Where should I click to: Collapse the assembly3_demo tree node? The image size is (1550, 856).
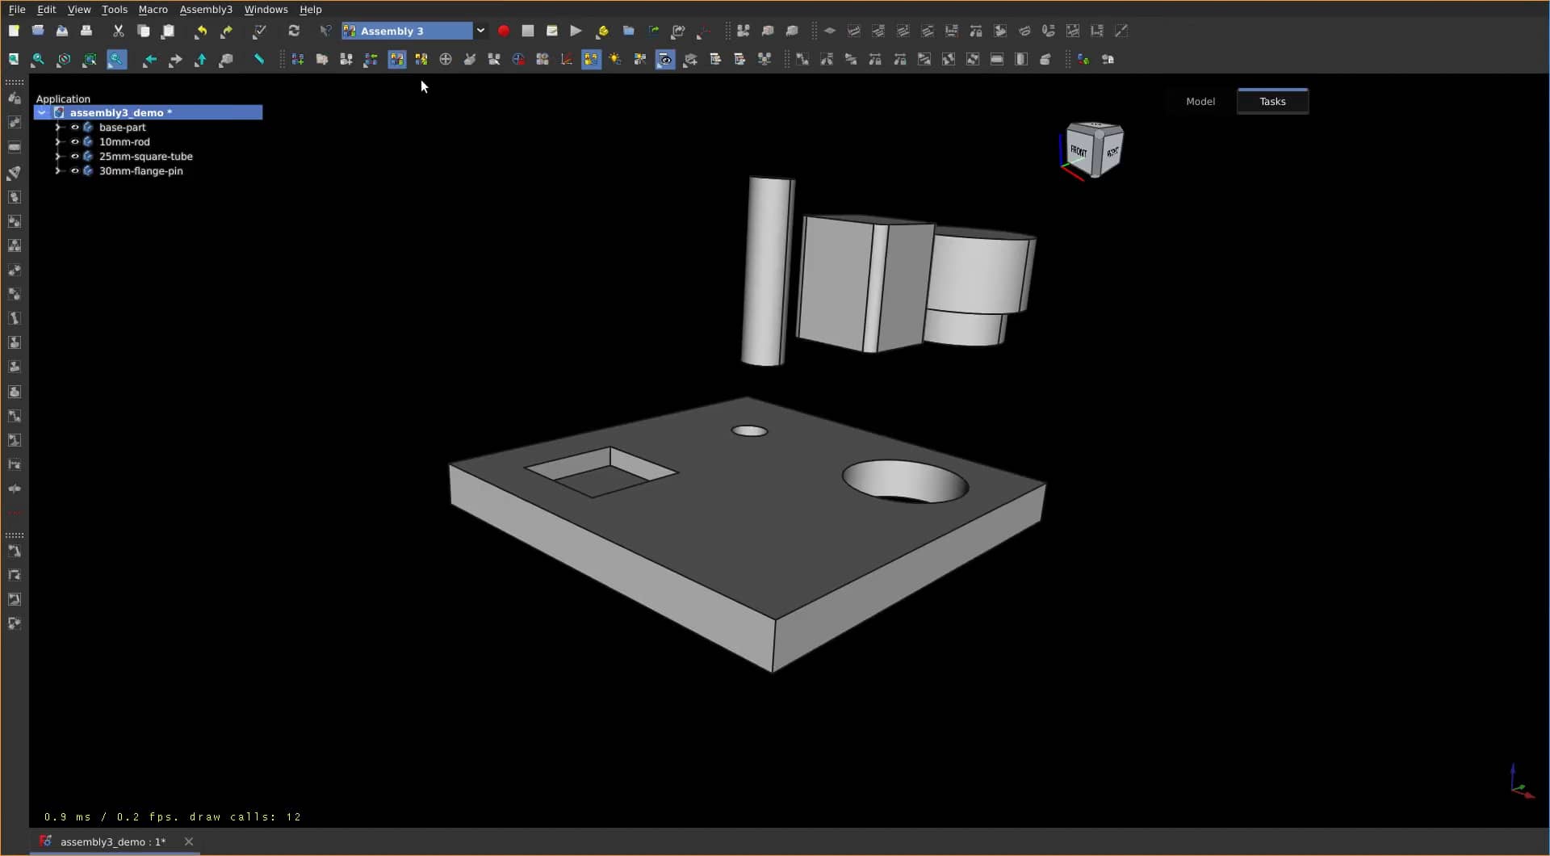click(42, 112)
